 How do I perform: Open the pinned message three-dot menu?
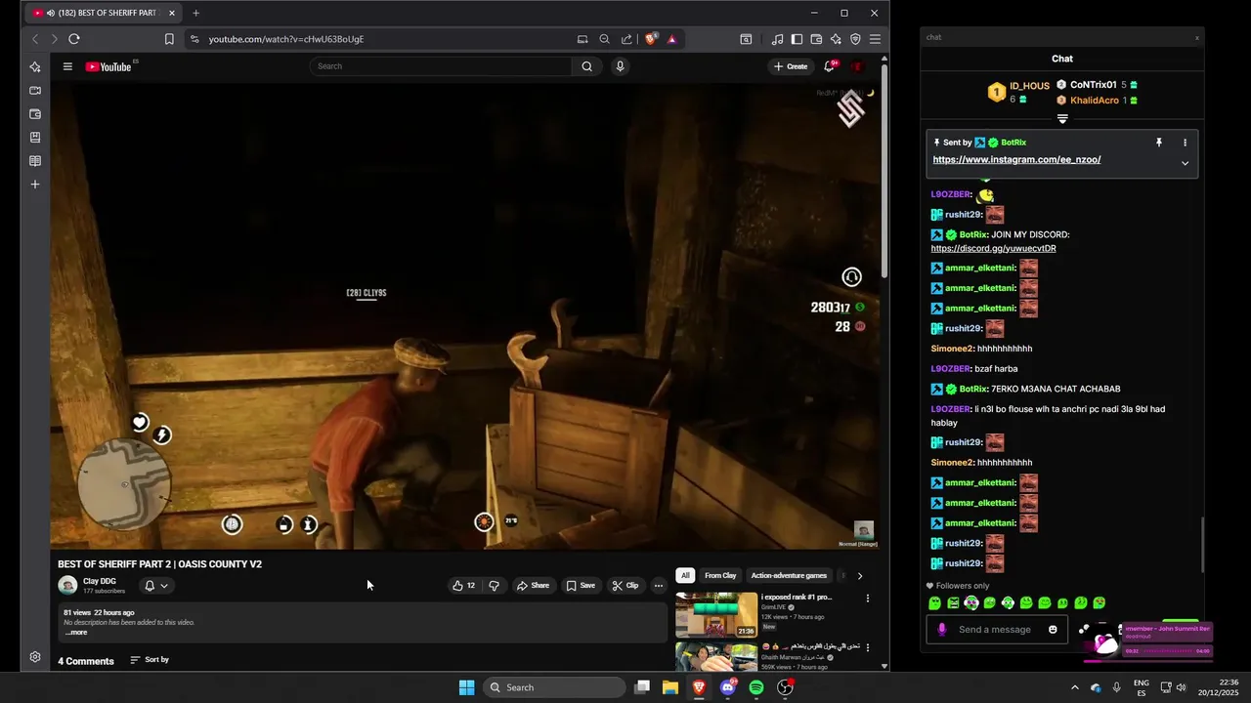1185,143
